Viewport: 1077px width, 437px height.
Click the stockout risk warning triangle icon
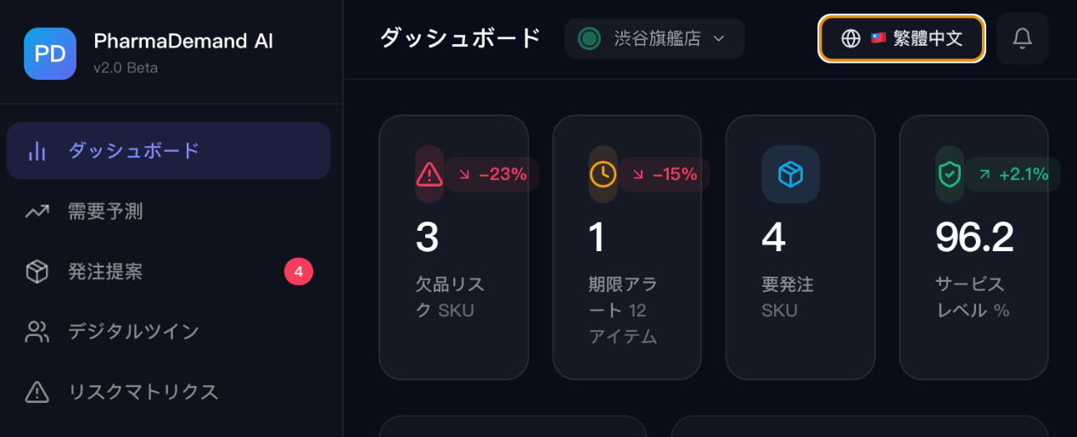(x=429, y=174)
